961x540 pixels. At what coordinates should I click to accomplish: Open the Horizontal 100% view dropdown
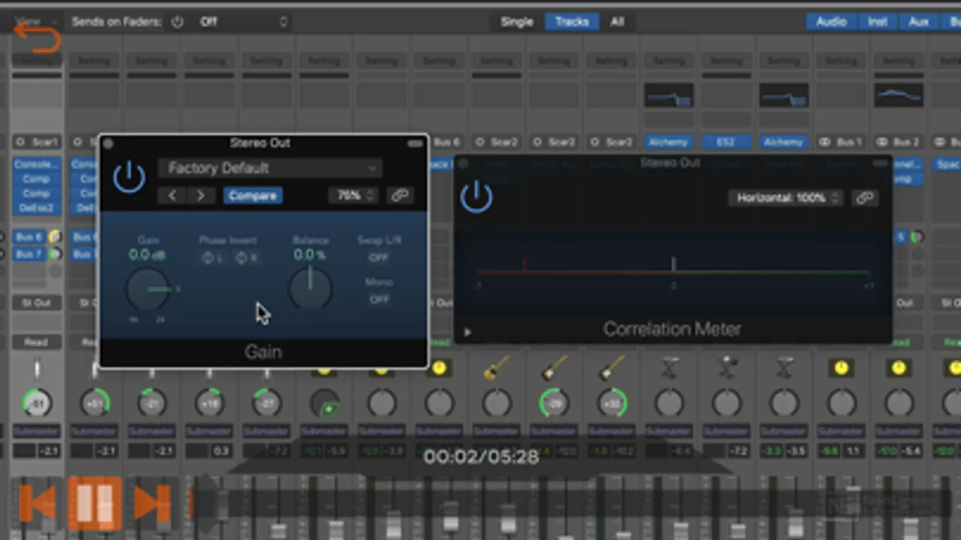[x=786, y=198]
